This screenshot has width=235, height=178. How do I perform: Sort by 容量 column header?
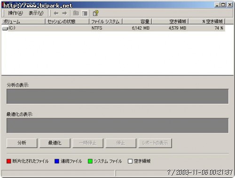(x=137, y=22)
